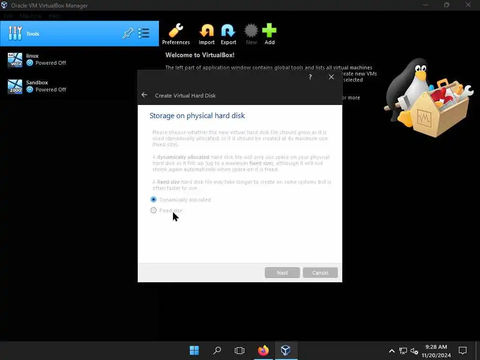This screenshot has height=360, width=480.
Task: Click the pin icon beside Tools
Action: coord(128,33)
